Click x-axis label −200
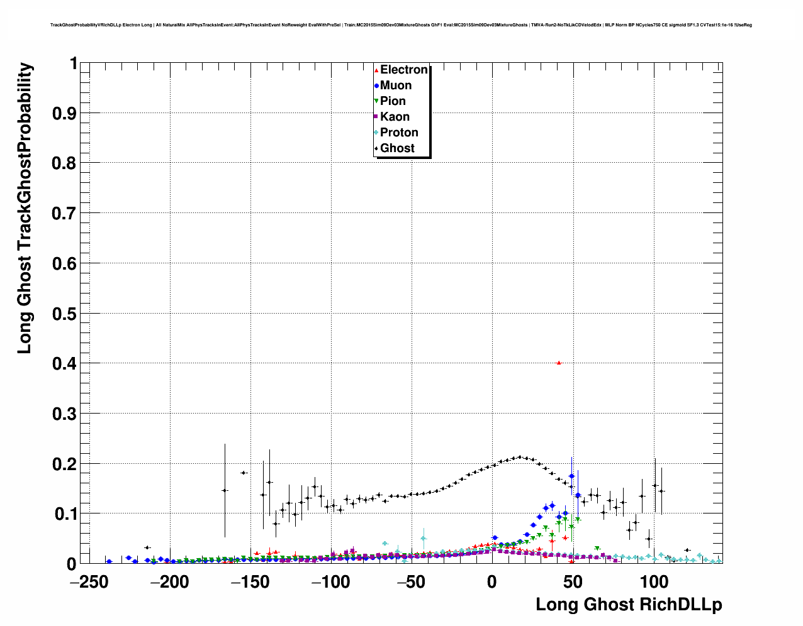Viewport: 803px width, 626px height. 169,582
